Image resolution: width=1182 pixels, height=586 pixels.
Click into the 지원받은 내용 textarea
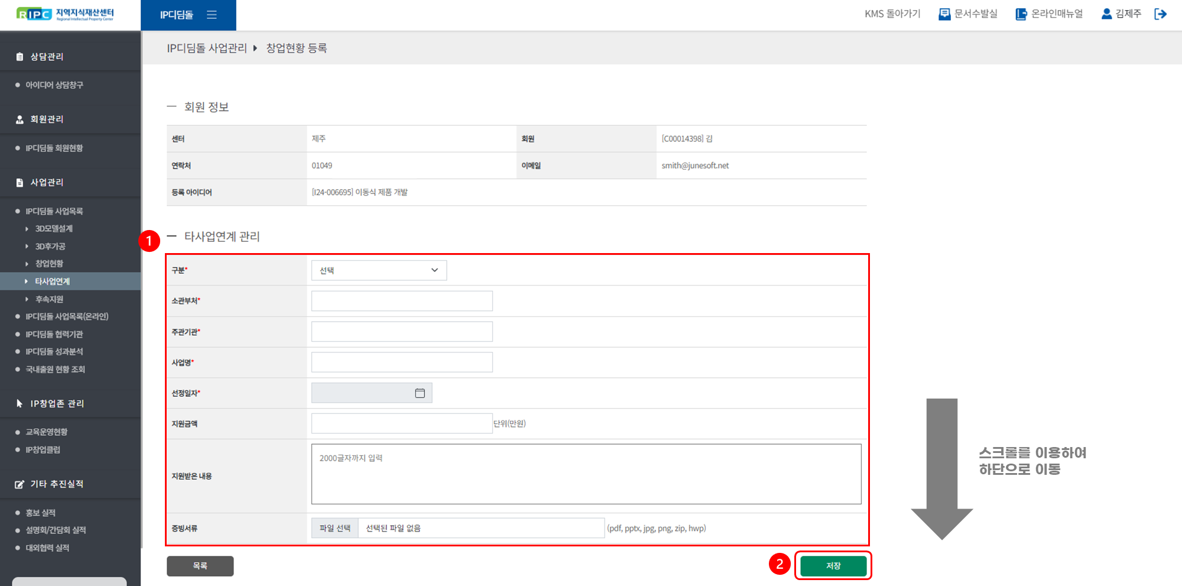coord(586,474)
